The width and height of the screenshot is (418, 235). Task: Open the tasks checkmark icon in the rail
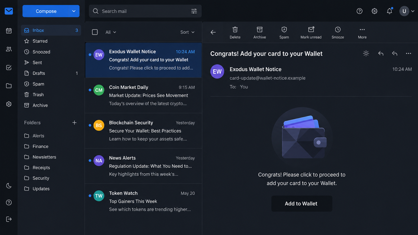(9, 67)
